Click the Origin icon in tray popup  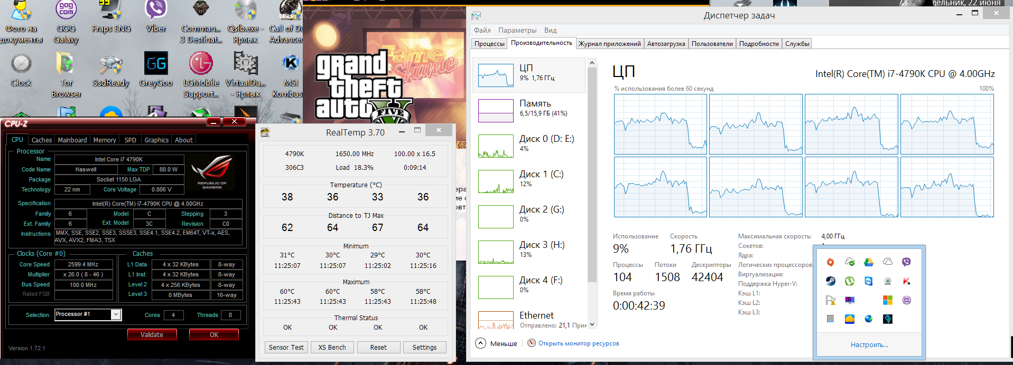831,262
